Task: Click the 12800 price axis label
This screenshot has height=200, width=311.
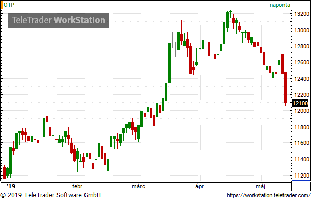Action: click(x=302, y=46)
